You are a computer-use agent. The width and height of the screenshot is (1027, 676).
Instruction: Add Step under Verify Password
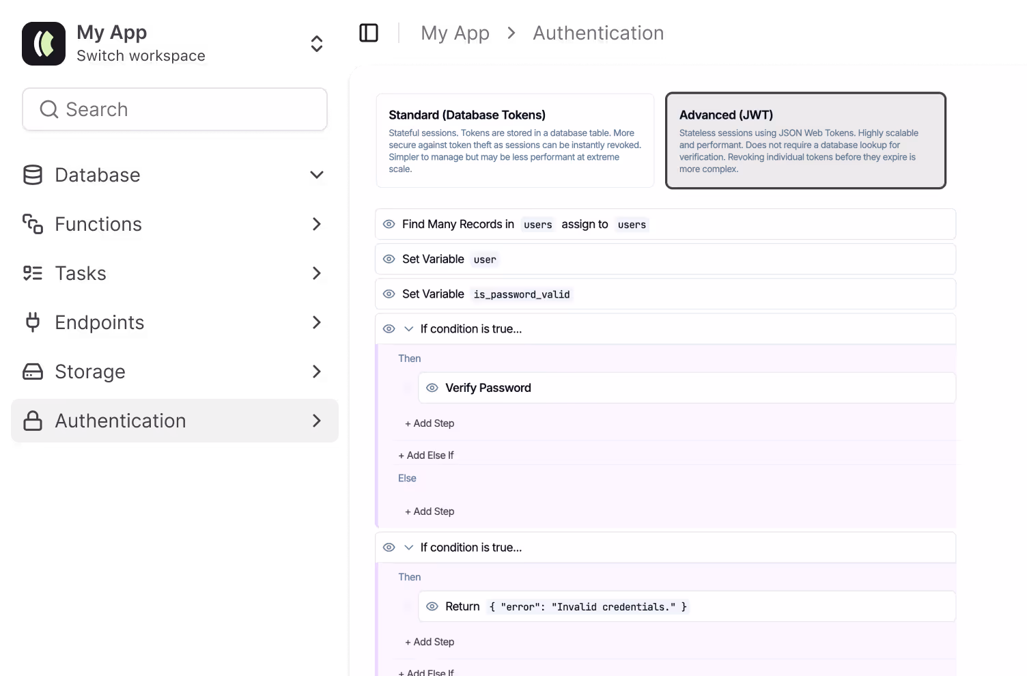click(x=430, y=423)
